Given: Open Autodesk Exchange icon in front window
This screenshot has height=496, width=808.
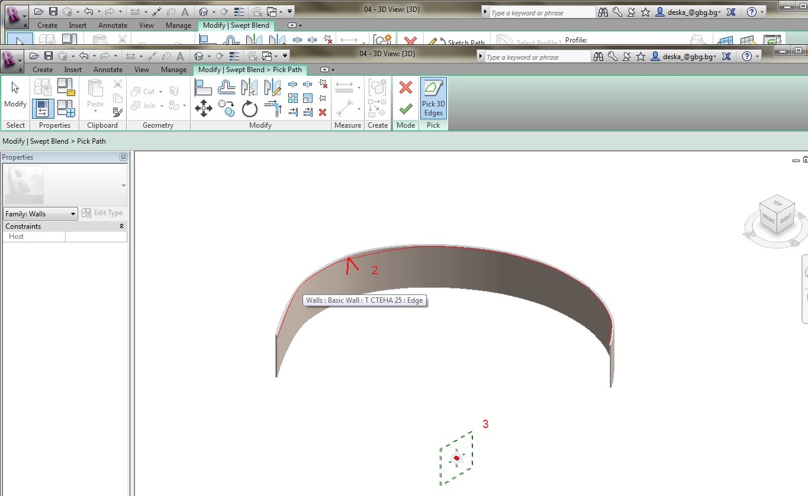Looking at the screenshot, I should (726, 57).
